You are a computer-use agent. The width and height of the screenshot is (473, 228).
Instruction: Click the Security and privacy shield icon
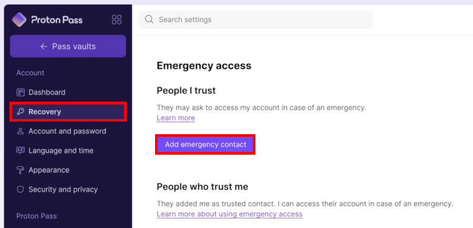pos(20,189)
